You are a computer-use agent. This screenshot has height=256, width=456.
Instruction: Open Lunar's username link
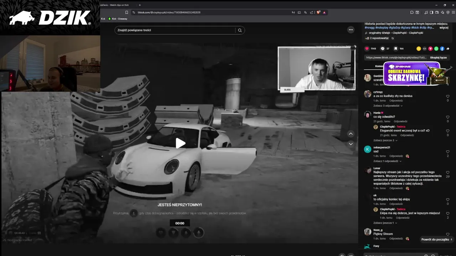click(x=377, y=168)
